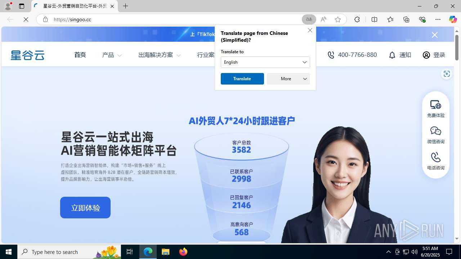Screen dimensions: 461x259
Task: Open 通知 notifications bell
Action: [x=400, y=55]
